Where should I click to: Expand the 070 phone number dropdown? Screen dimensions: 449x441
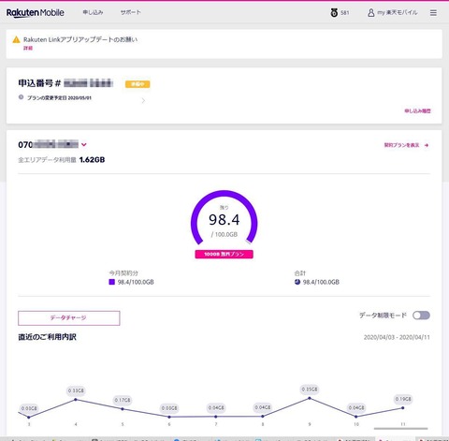tap(84, 144)
